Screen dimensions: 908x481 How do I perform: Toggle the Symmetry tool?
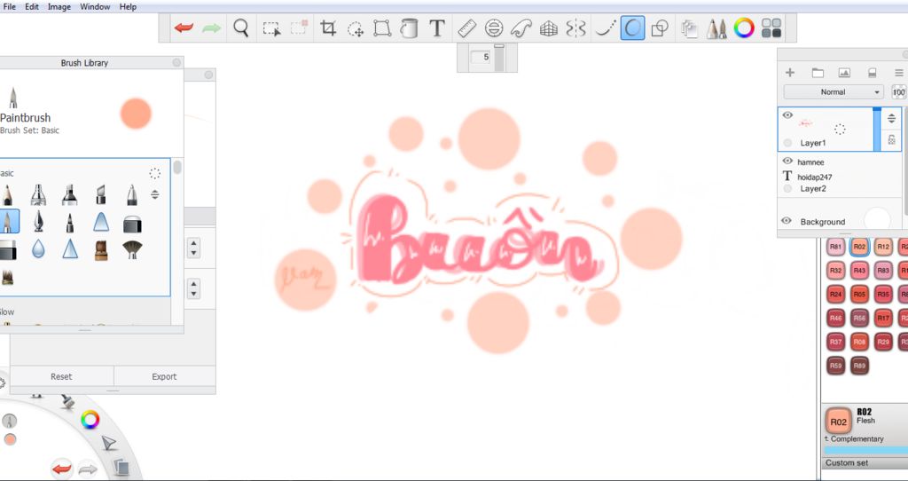point(575,28)
